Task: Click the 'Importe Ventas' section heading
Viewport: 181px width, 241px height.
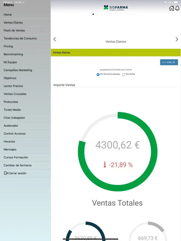Action: tap(64, 85)
